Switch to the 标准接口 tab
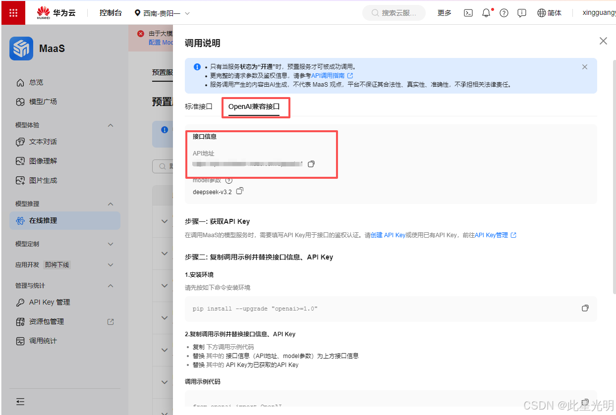 tap(200, 106)
